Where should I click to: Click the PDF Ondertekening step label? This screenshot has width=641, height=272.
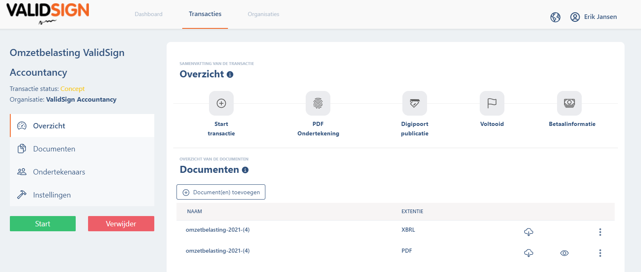coord(318,128)
